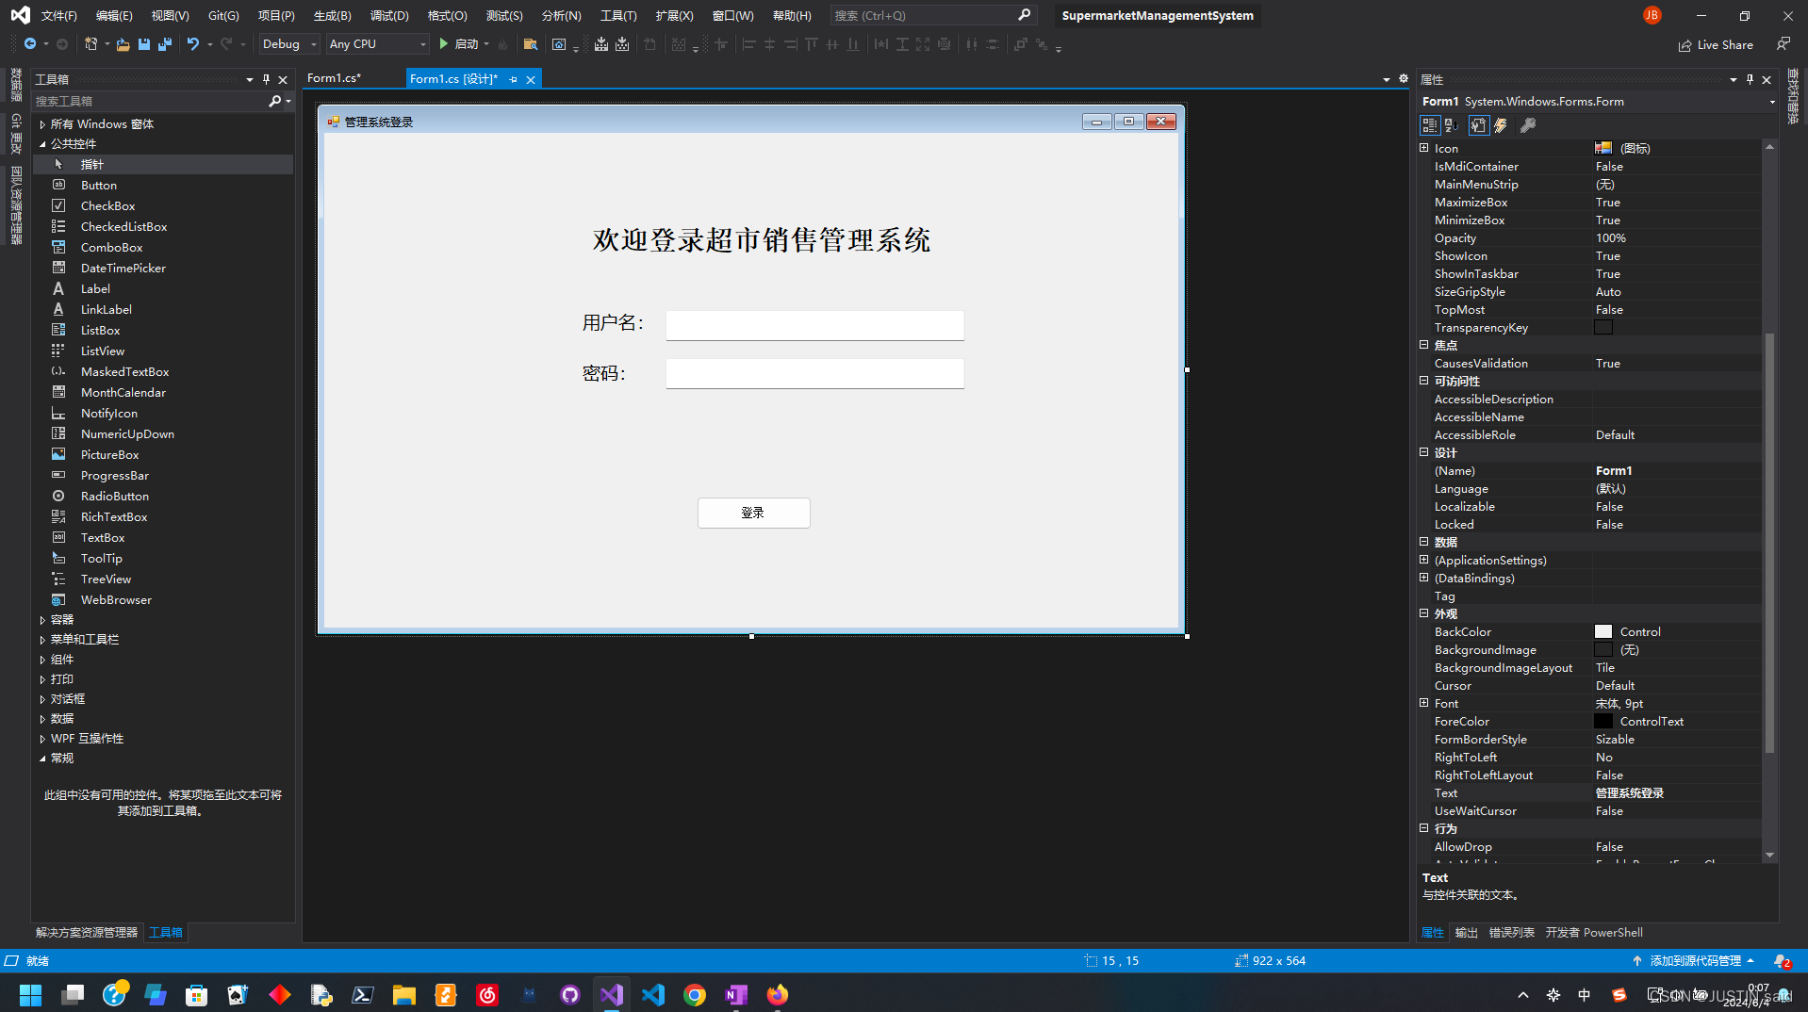Image resolution: width=1808 pixels, height=1012 pixels.
Task: Click the Navigate Backward toolbar arrow
Action: tap(30, 44)
